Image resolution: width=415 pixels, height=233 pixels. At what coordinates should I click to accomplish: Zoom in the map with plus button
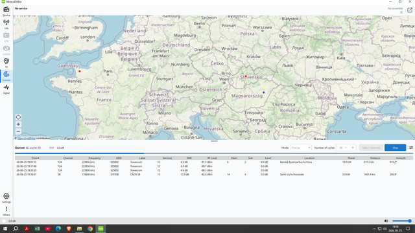point(18,124)
